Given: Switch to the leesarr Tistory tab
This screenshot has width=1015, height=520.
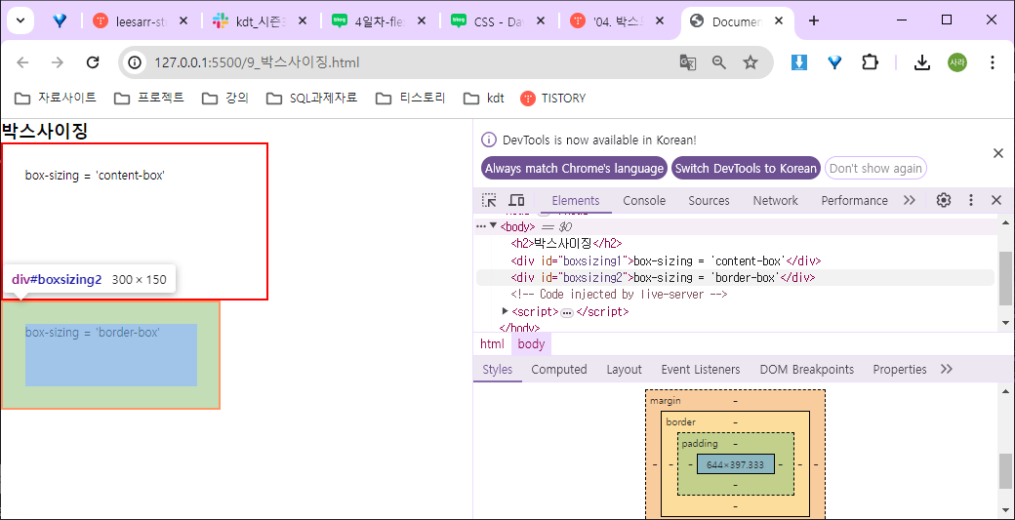Looking at the screenshot, I should tap(142, 21).
